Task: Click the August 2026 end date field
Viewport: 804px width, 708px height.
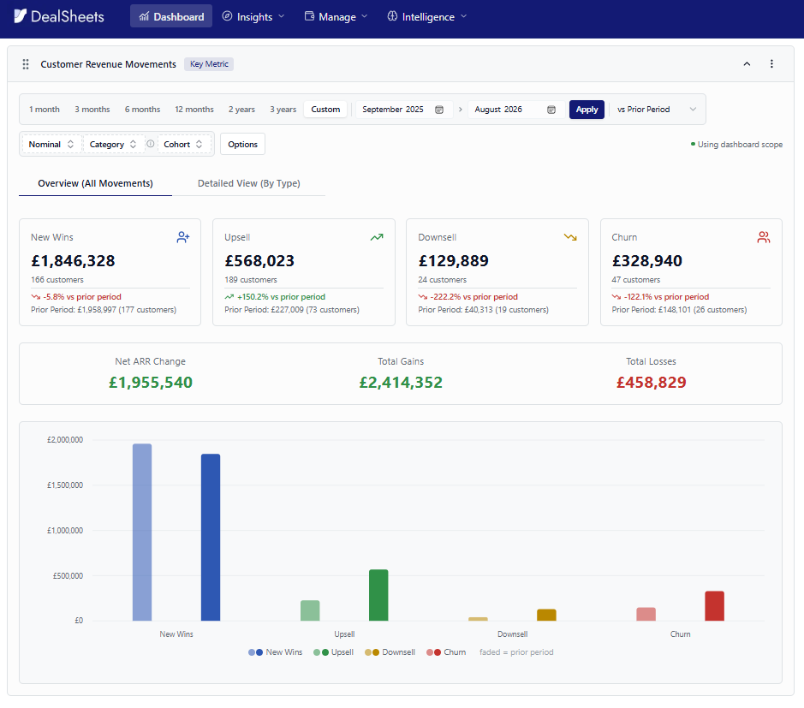Action: [x=516, y=110]
